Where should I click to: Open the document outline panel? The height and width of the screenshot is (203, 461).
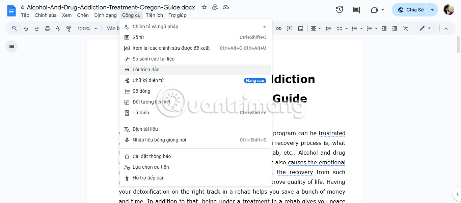point(11,46)
